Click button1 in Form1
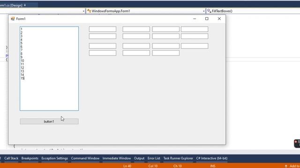Viewport: 300px width, 168px height. 49,121
